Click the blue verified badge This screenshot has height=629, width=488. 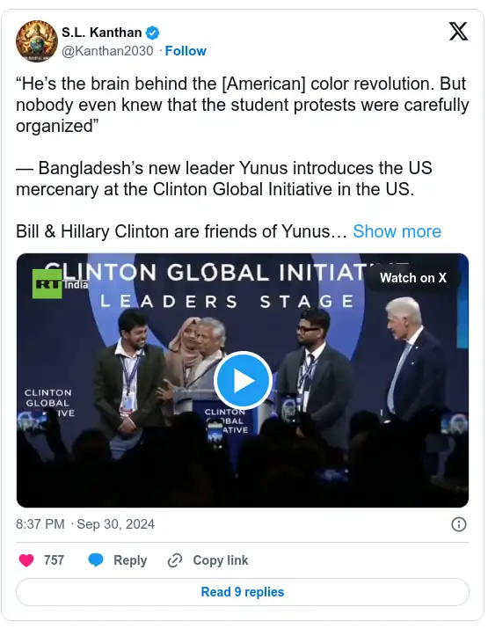[x=153, y=33]
